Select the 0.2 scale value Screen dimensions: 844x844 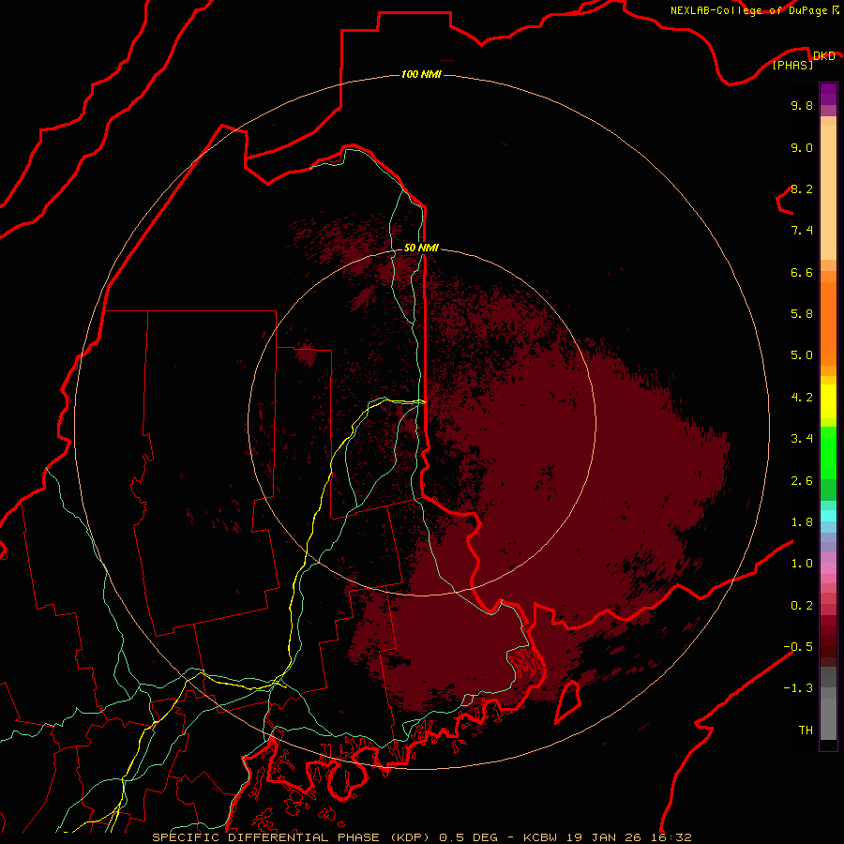pyautogui.click(x=802, y=606)
